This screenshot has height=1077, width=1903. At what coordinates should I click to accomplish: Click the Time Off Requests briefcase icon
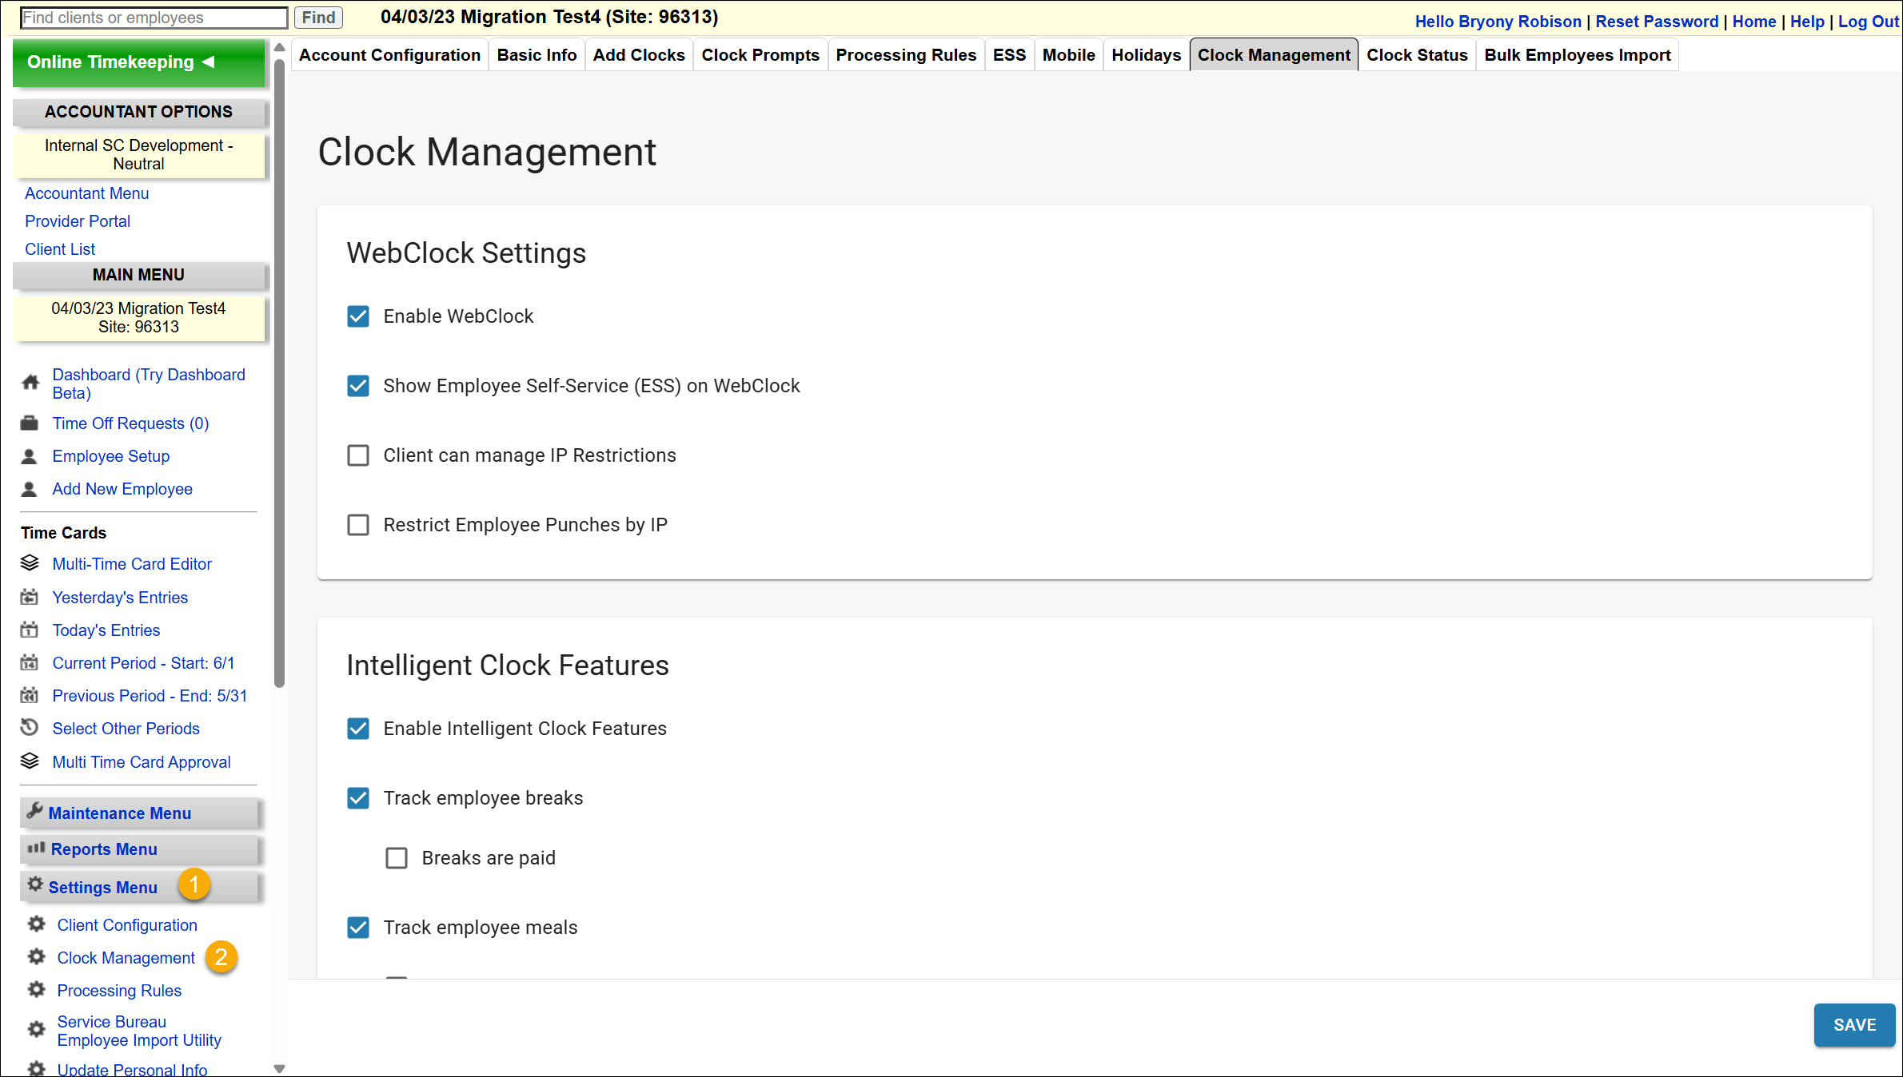[30, 423]
